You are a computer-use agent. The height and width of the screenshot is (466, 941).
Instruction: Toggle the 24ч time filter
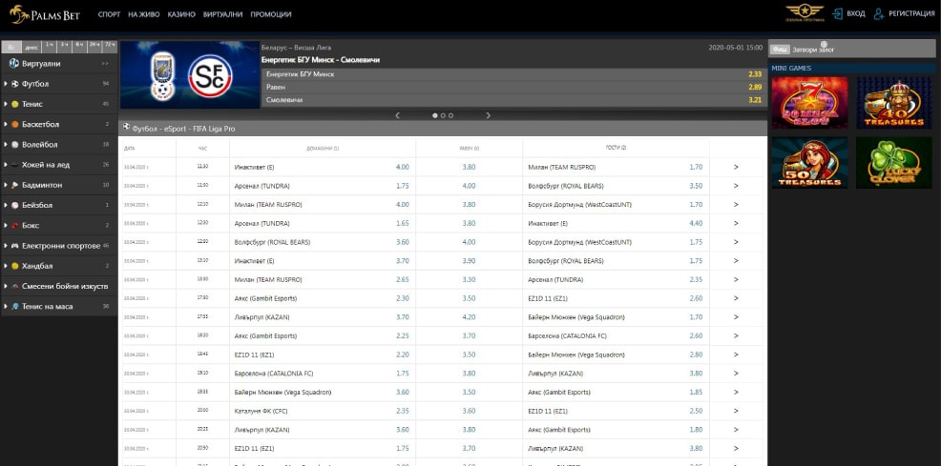94,46
